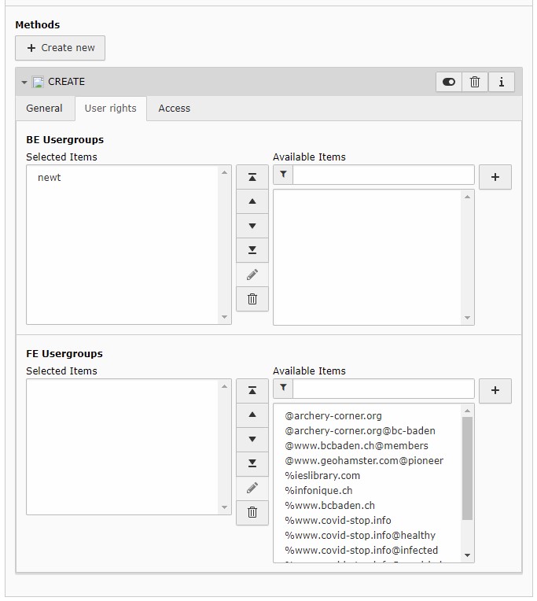Open the Access tab

click(x=175, y=109)
